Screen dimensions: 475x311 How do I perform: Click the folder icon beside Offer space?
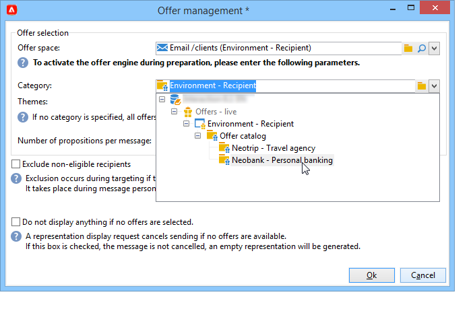pyautogui.click(x=408, y=48)
